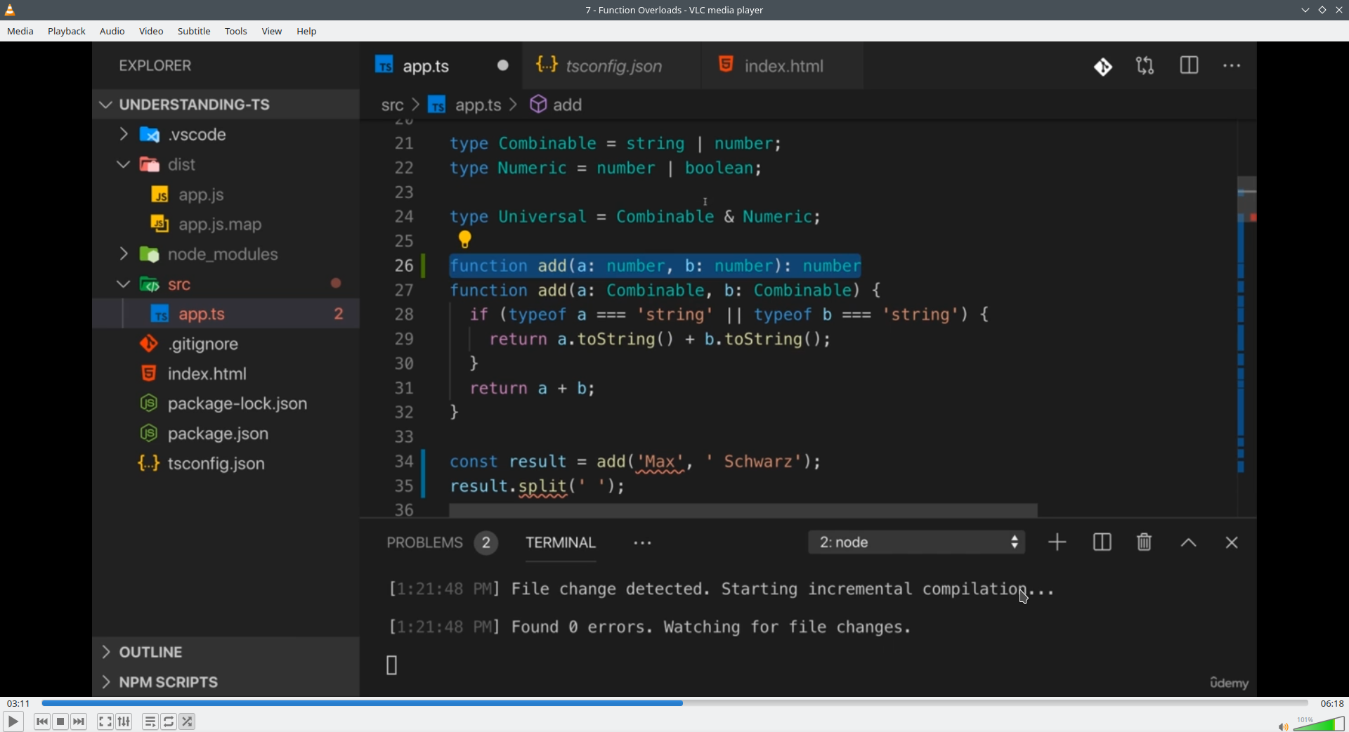
Task: Seek on the playback progress bar
Action: click(674, 703)
